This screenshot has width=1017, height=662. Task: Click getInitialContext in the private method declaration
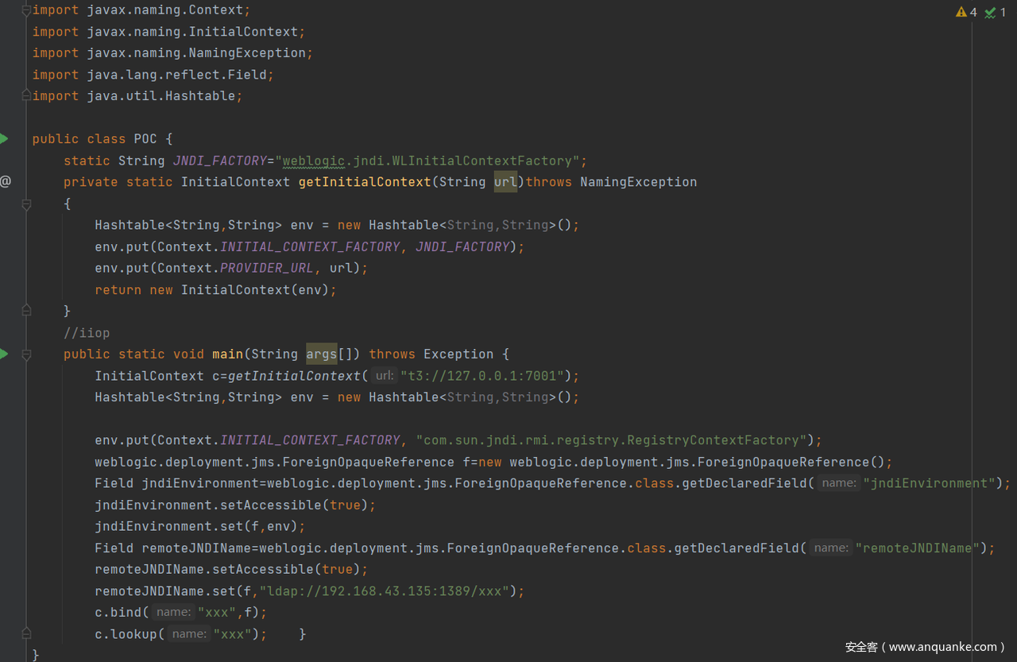click(x=365, y=182)
